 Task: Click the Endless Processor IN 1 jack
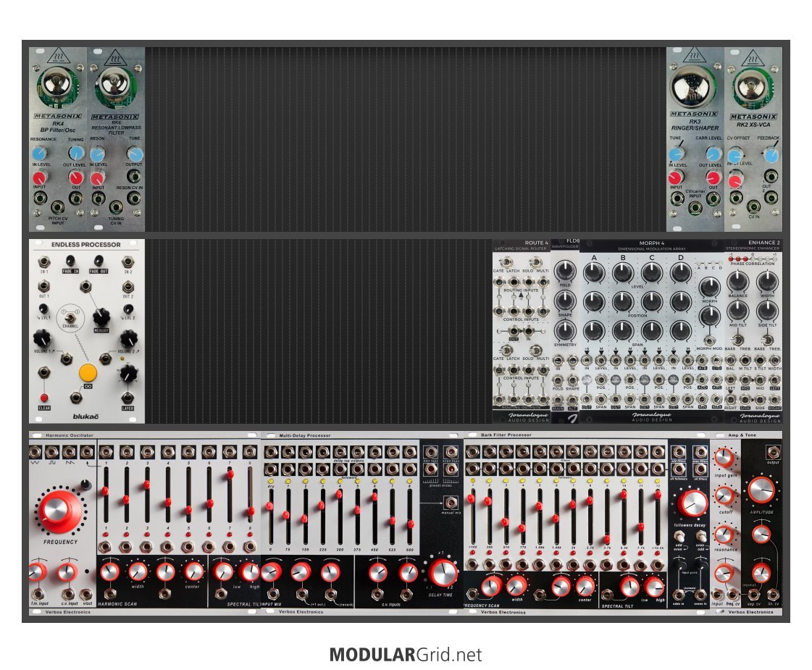44,262
